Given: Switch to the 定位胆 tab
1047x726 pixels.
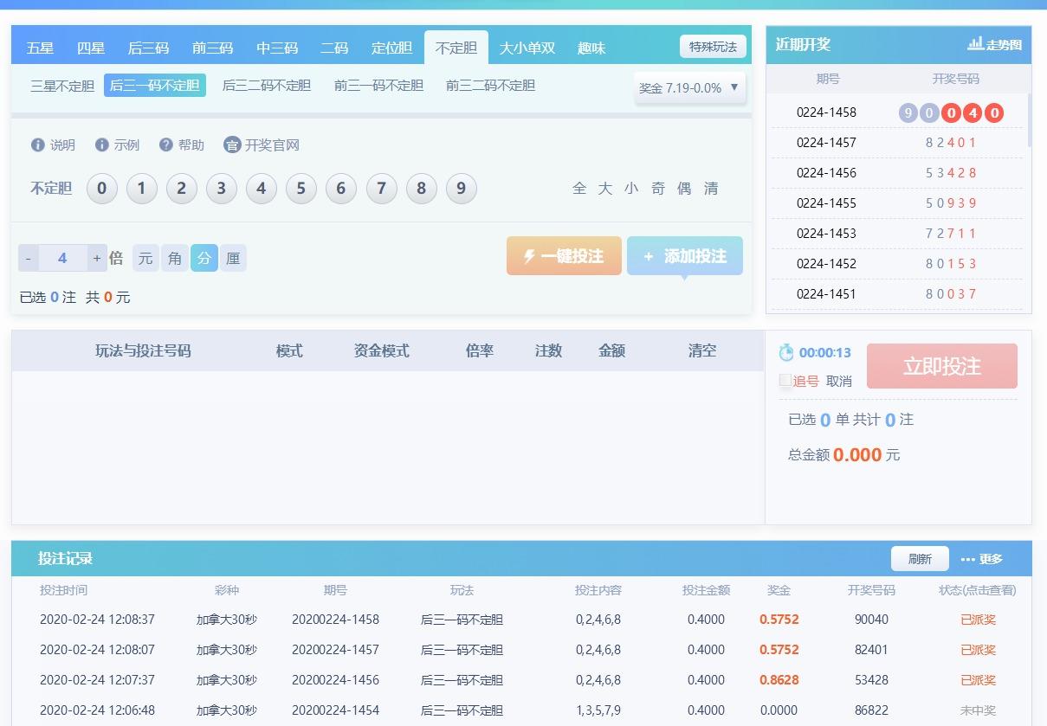Looking at the screenshot, I should pyautogui.click(x=391, y=48).
